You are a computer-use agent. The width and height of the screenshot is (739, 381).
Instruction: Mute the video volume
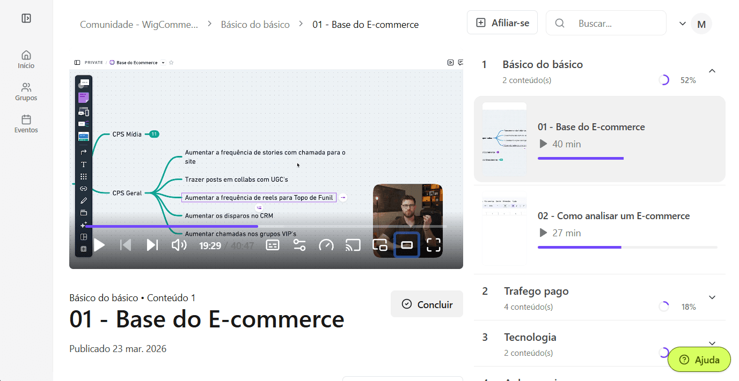point(179,245)
